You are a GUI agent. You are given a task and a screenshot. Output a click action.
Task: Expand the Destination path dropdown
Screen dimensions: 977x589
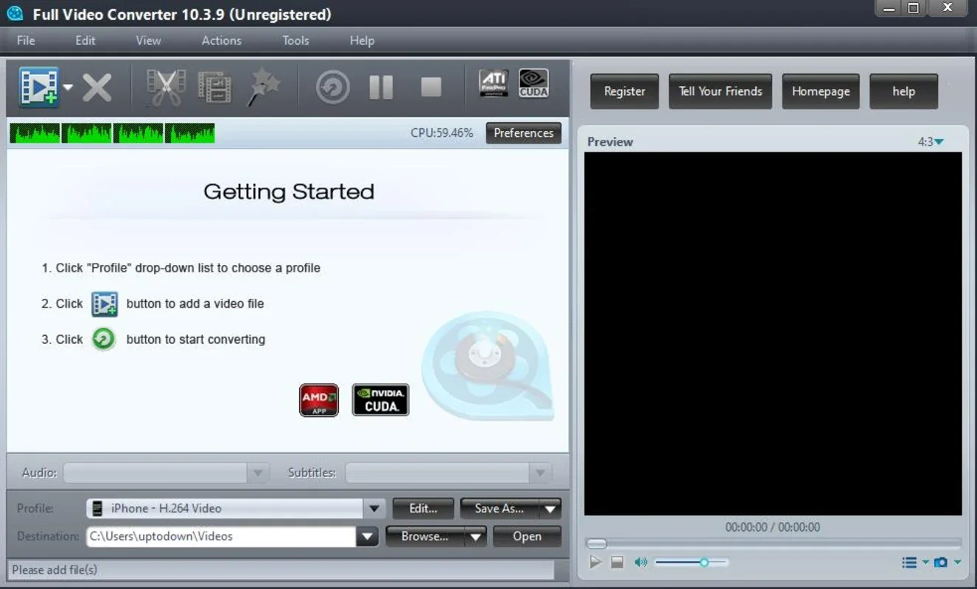pyautogui.click(x=368, y=537)
